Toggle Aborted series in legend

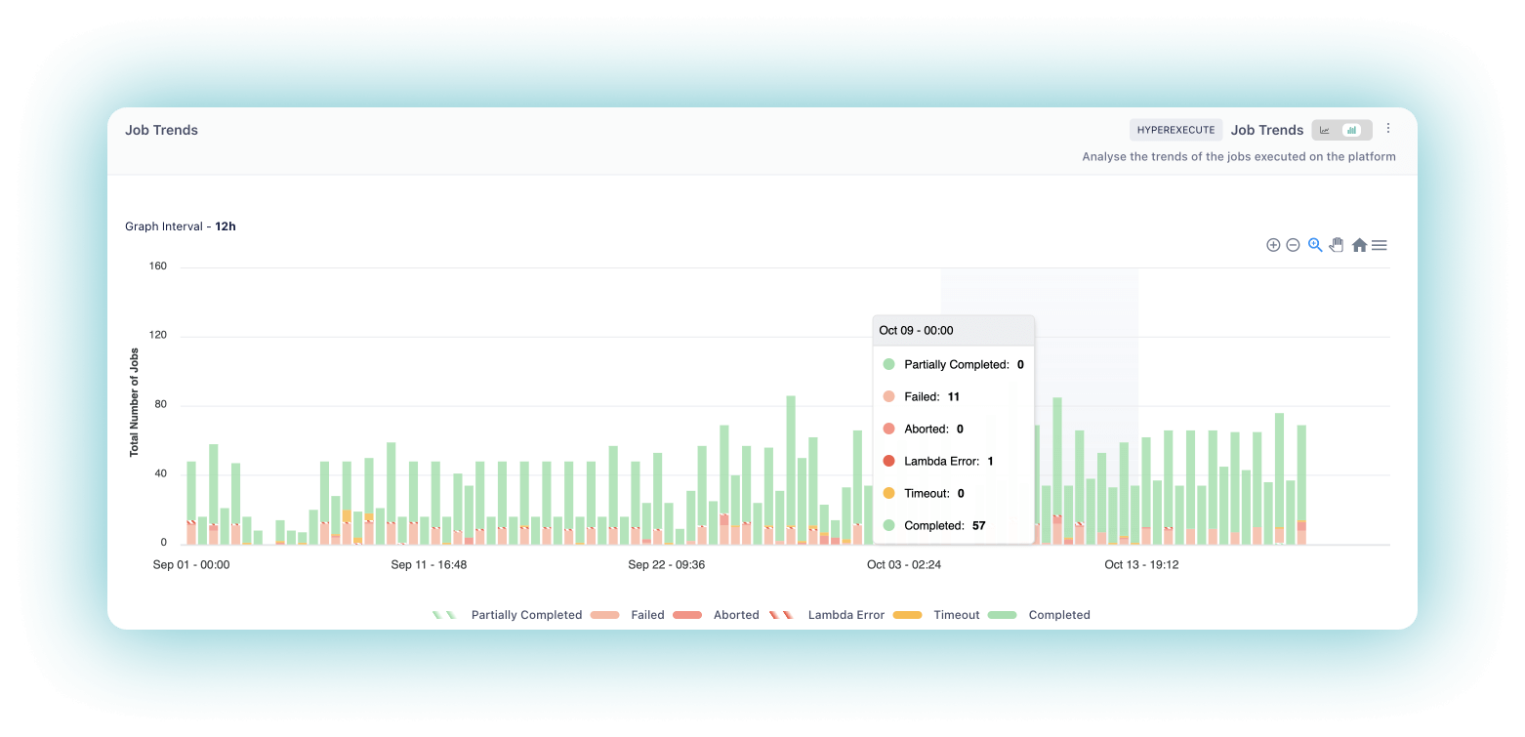735,615
